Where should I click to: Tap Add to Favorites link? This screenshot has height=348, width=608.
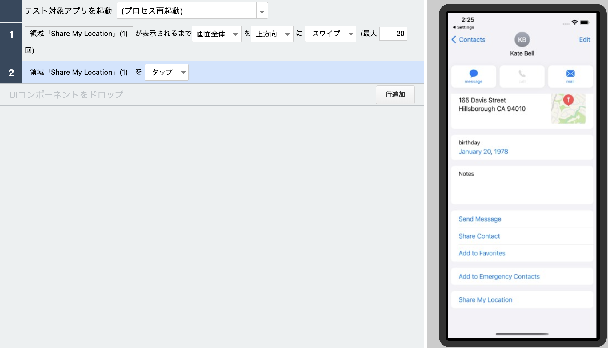pyautogui.click(x=482, y=253)
